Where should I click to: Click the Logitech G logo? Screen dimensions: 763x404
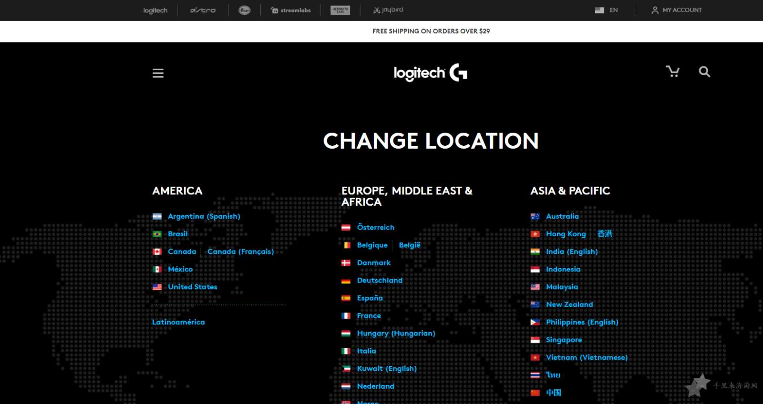(431, 72)
